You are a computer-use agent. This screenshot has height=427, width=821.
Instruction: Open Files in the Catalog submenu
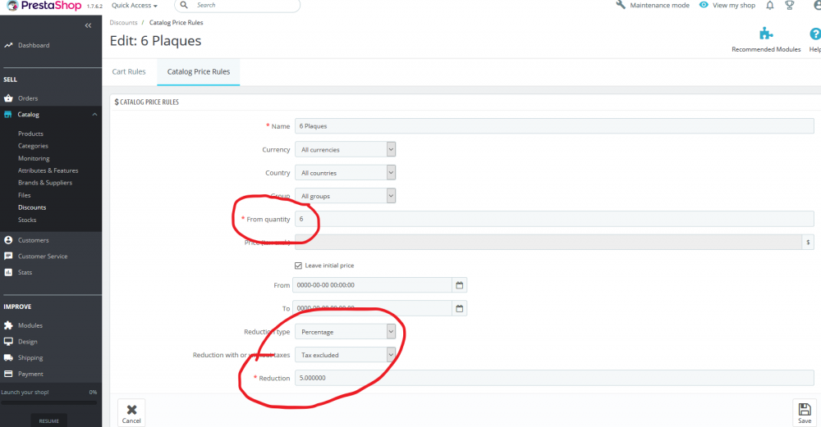click(24, 195)
